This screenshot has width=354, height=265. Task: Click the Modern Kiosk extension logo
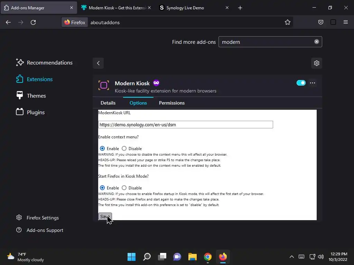click(x=104, y=86)
